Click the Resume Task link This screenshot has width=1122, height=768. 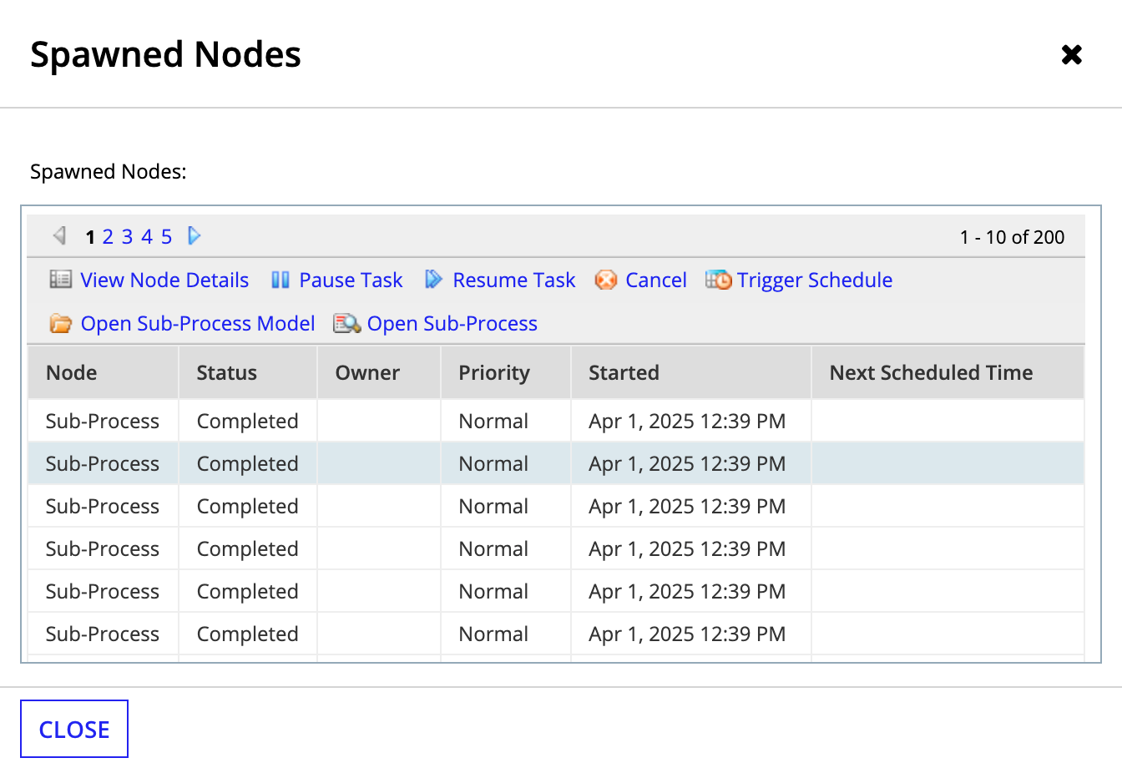(x=514, y=280)
